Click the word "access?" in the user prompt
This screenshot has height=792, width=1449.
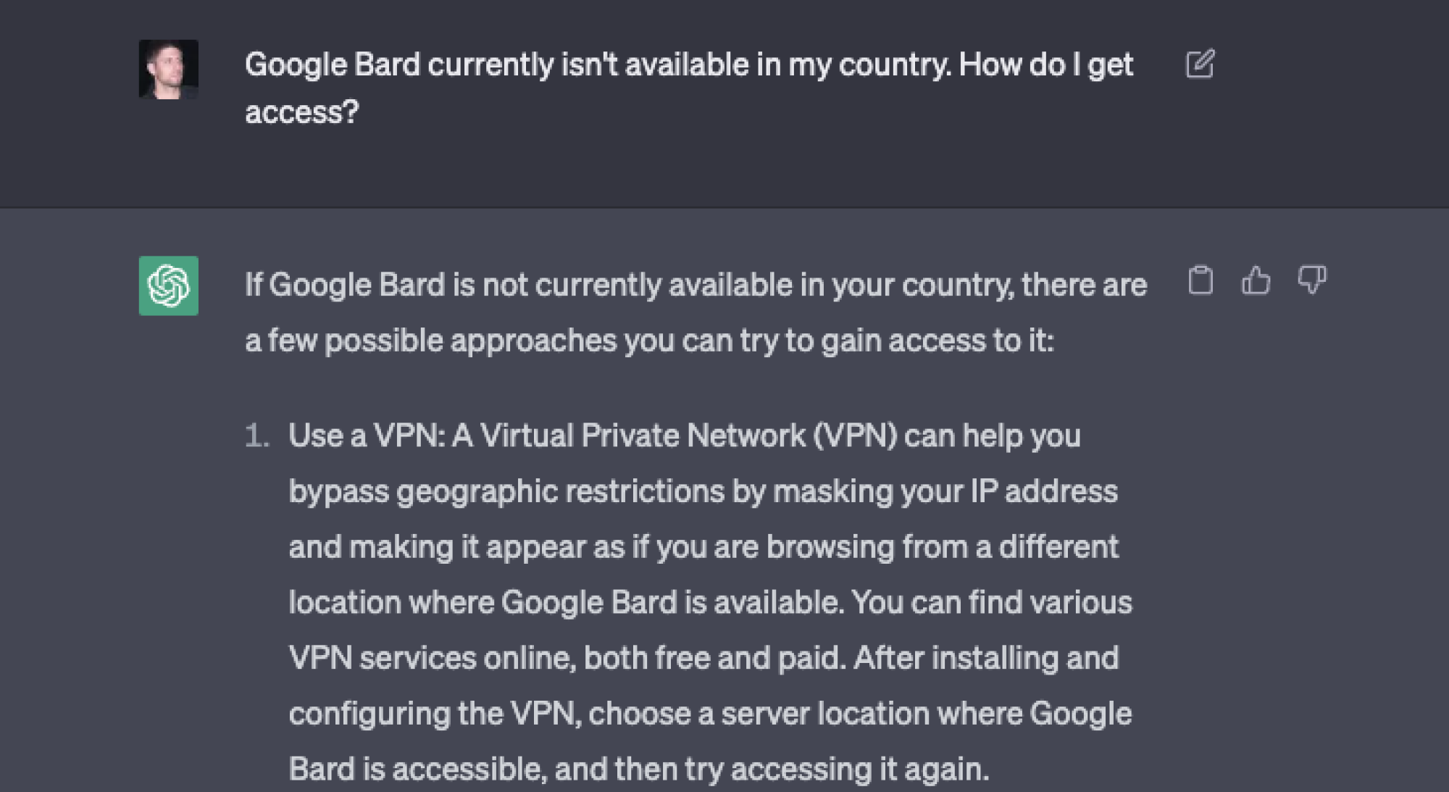(302, 112)
